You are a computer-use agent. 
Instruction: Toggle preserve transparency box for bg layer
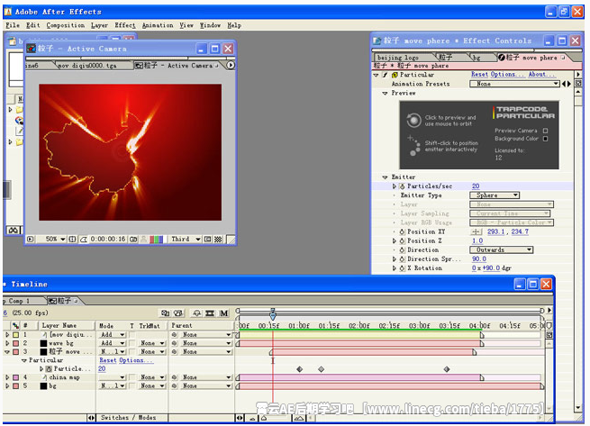132,385
